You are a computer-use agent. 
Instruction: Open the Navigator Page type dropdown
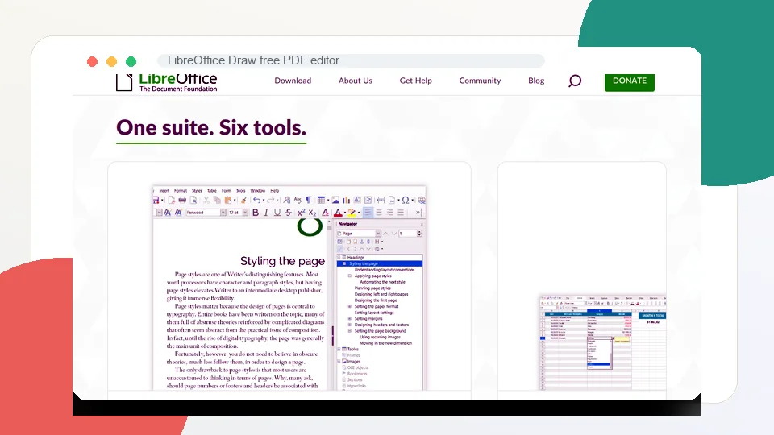[x=378, y=234]
